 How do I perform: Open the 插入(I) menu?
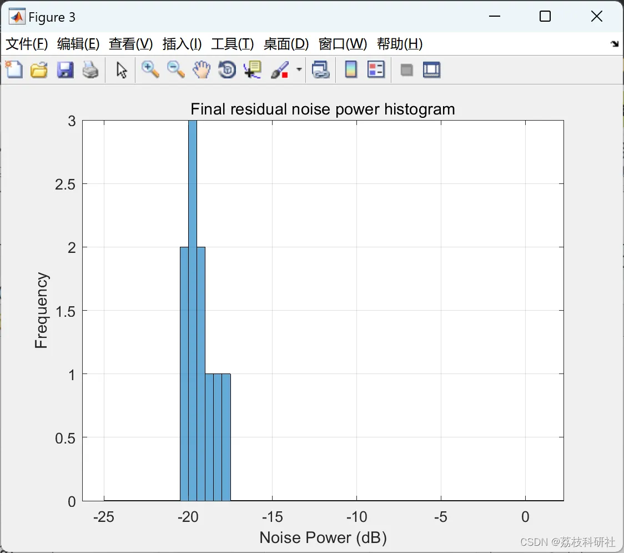[182, 44]
